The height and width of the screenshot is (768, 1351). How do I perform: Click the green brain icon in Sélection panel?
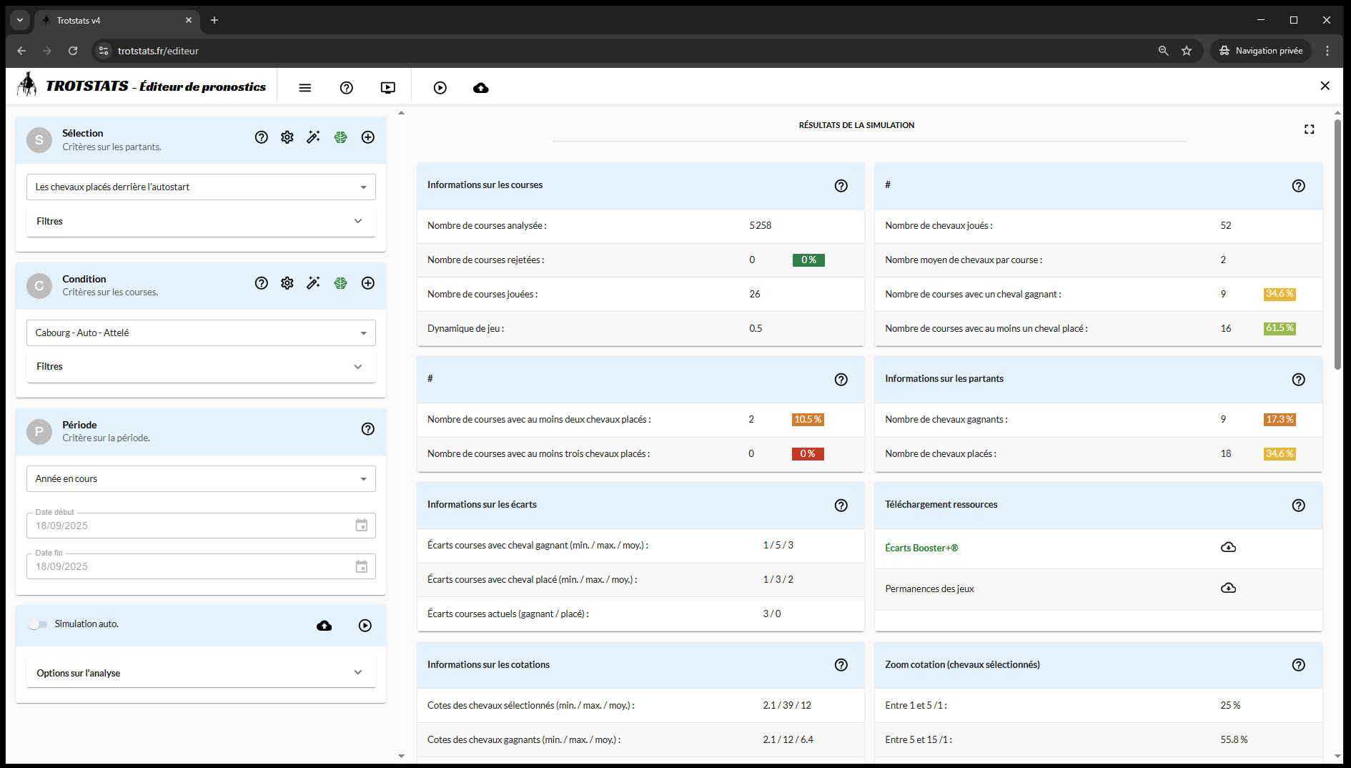point(340,137)
